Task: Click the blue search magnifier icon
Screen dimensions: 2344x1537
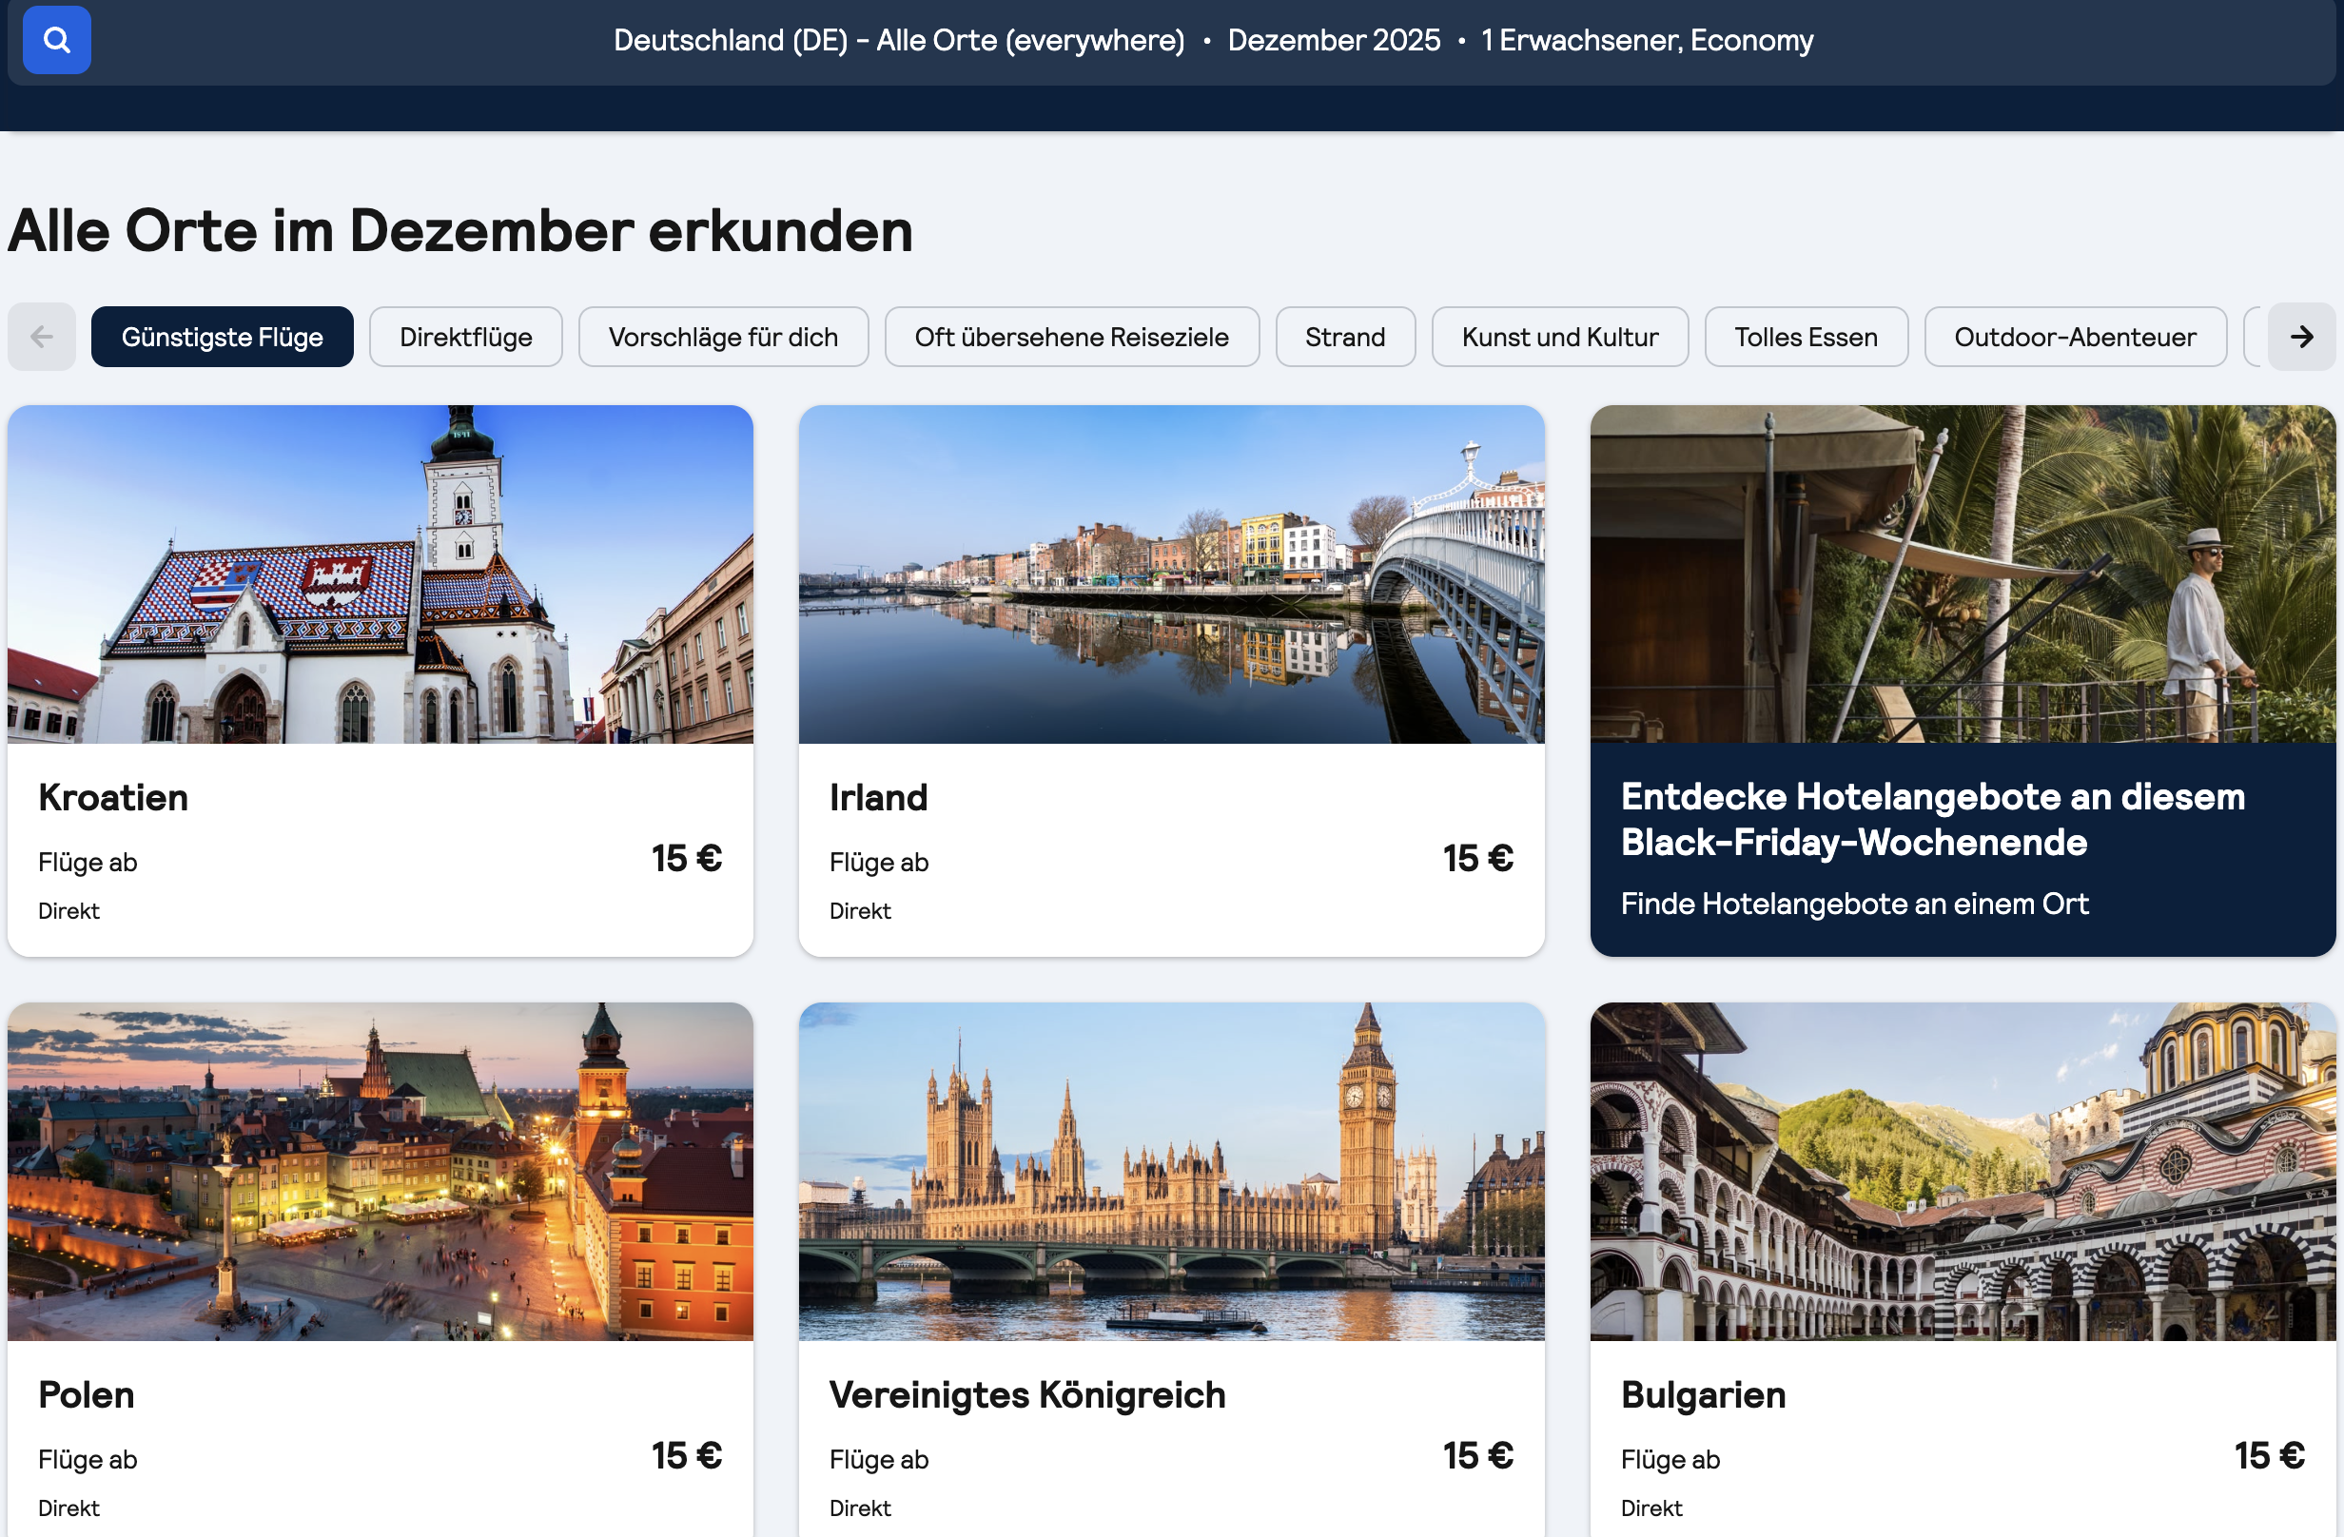Action: (x=57, y=40)
